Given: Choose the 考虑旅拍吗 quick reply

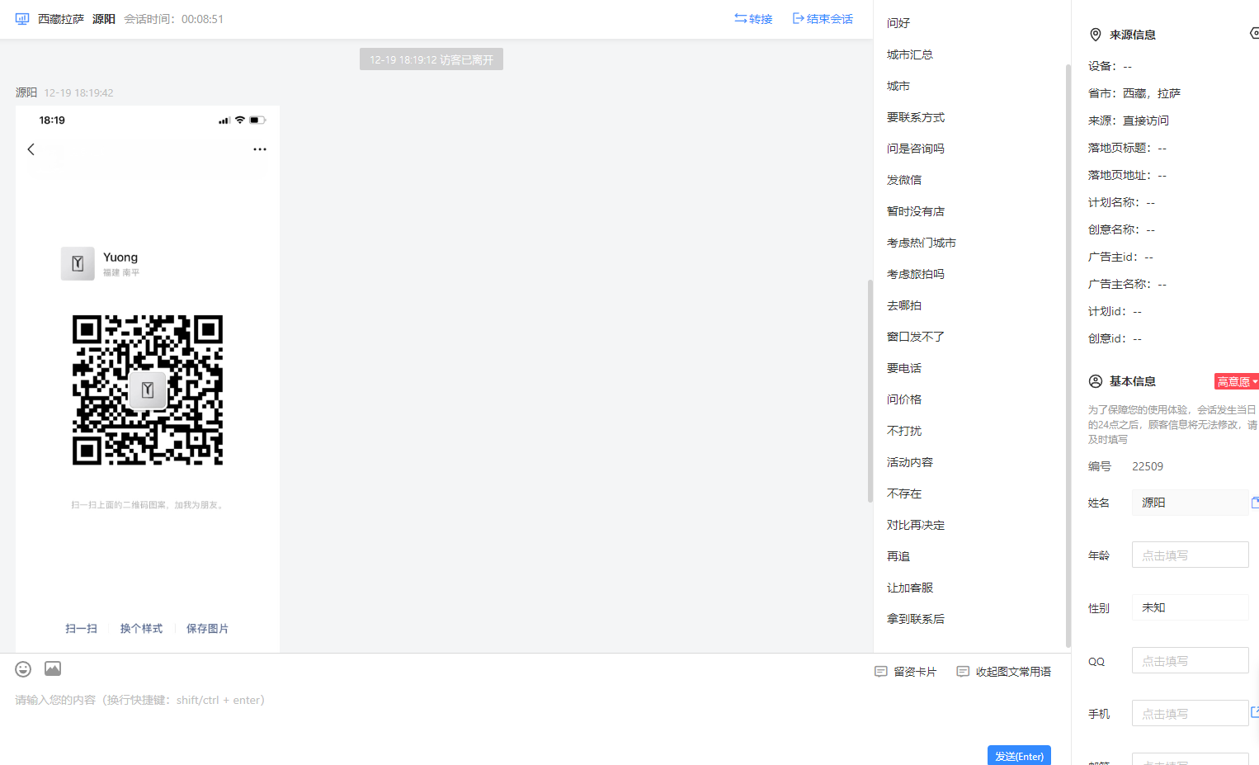Looking at the screenshot, I should [916, 274].
